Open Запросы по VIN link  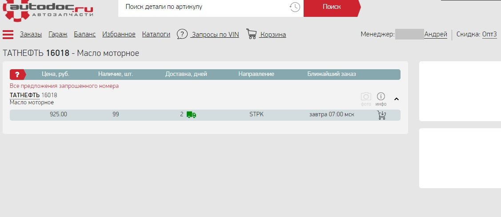pos(215,35)
